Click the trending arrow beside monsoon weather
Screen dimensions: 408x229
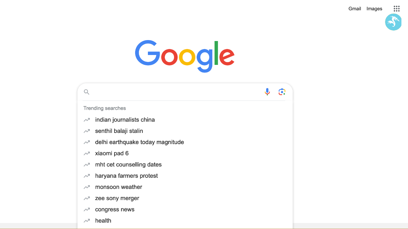(x=87, y=187)
